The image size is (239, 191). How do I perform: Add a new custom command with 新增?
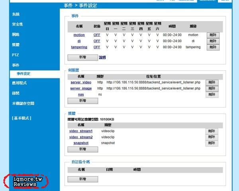tap(83, 179)
